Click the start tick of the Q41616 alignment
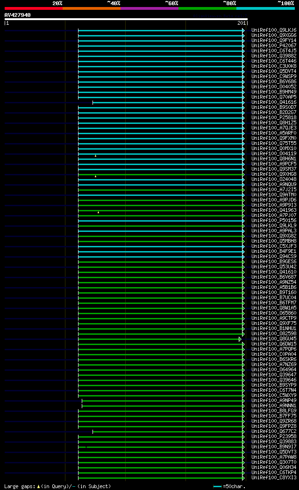 pyautogui.click(x=93, y=102)
